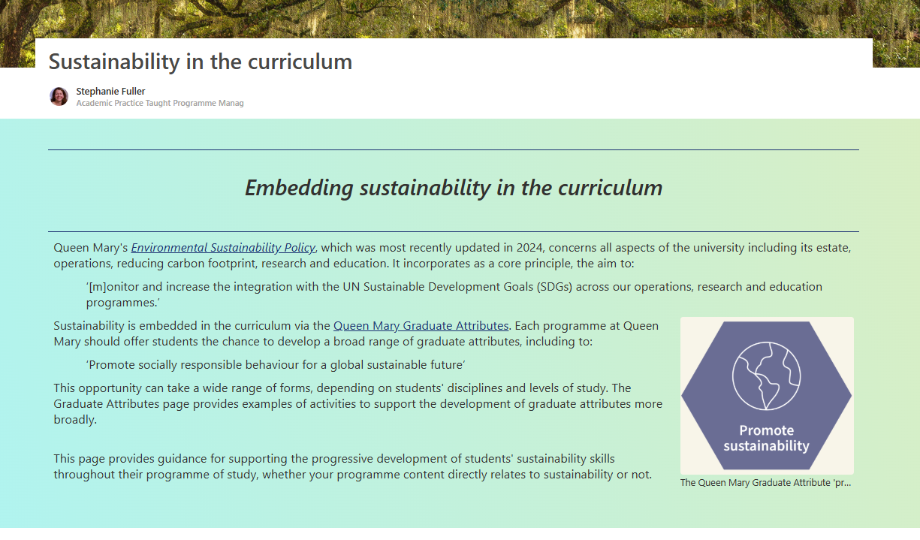
Task: Click the quote 'Promote socially responsible behaviour'
Action: pos(276,365)
